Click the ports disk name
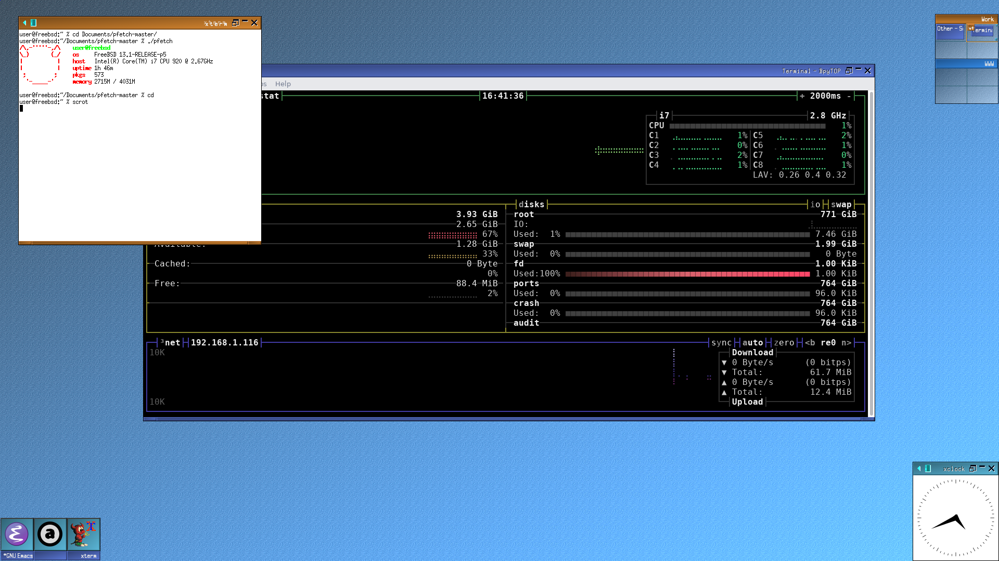This screenshot has height=561, width=999. click(526, 284)
